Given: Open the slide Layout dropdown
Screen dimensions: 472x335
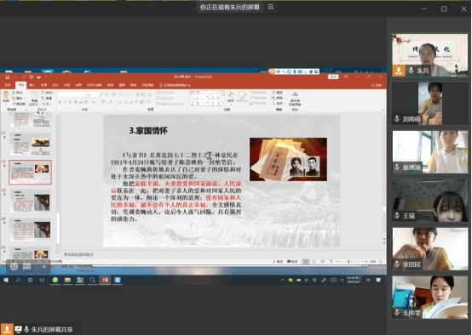Looking at the screenshot, I should pos(47,93).
